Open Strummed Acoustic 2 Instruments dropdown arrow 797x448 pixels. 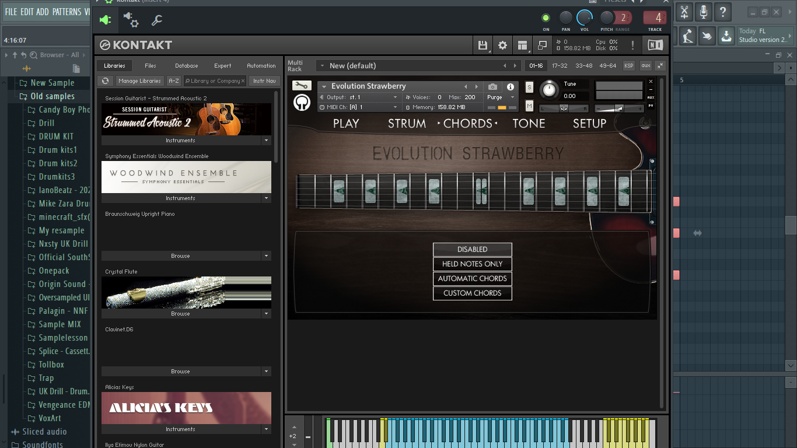pos(266,141)
